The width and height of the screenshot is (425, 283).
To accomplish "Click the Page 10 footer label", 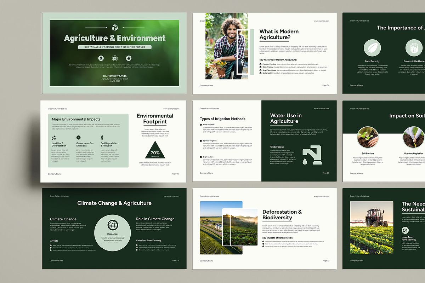I will 326,261.
